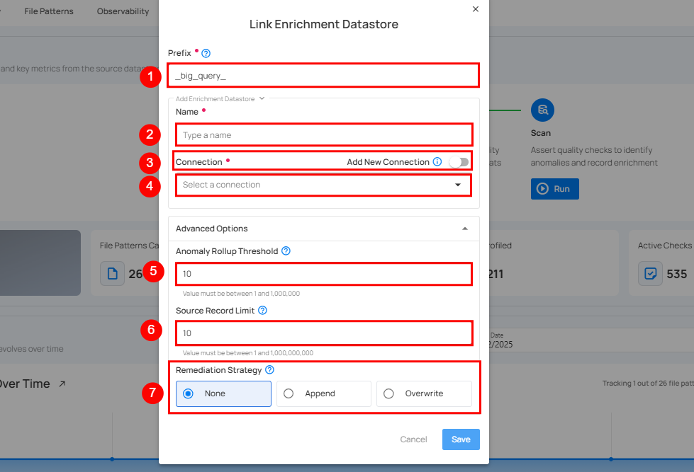Select the Active Checks checkmark icon
This screenshot has width=694, height=472.
650,274
